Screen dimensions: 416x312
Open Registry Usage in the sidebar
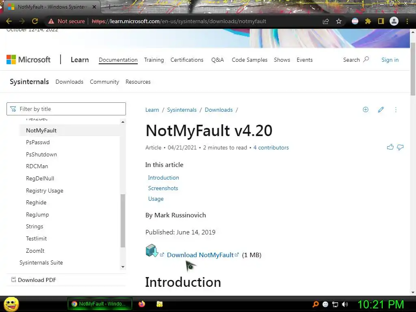[x=44, y=191]
